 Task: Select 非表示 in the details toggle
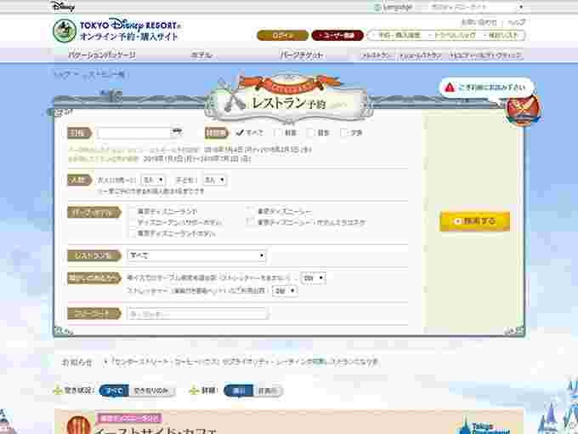[268, 391]
